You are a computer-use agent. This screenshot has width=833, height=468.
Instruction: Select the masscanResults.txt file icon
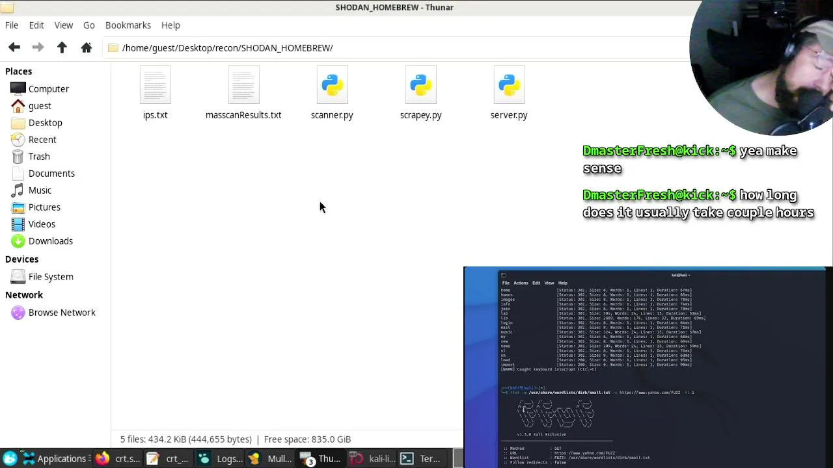[243, 85]
